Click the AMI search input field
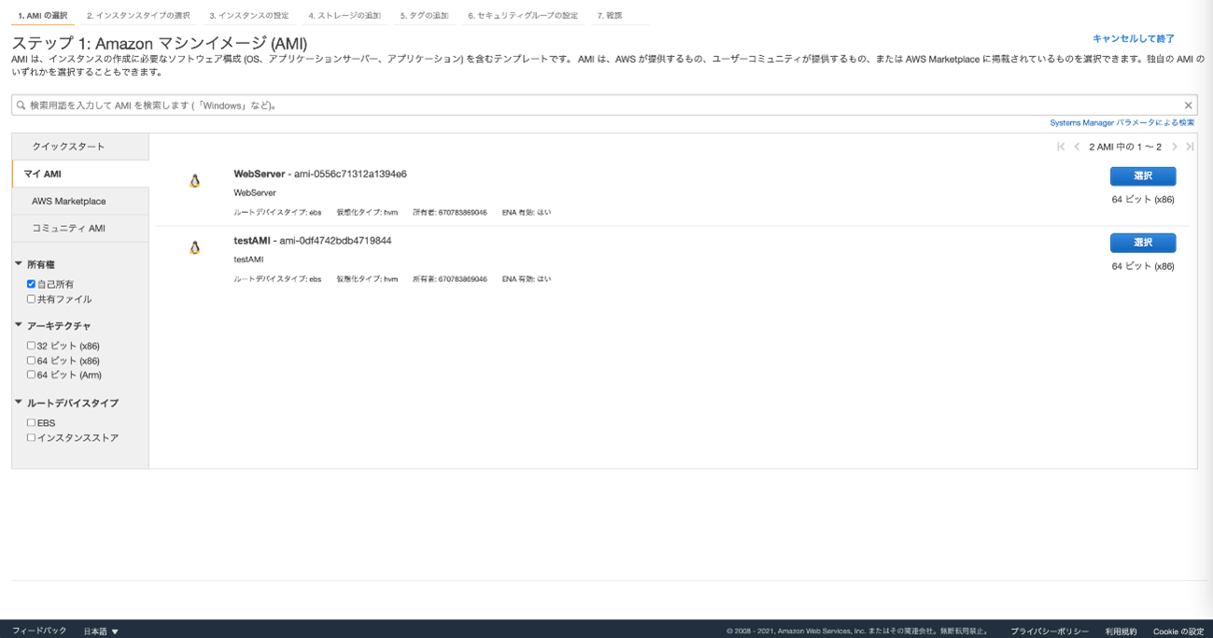 (x=598, y=106)
